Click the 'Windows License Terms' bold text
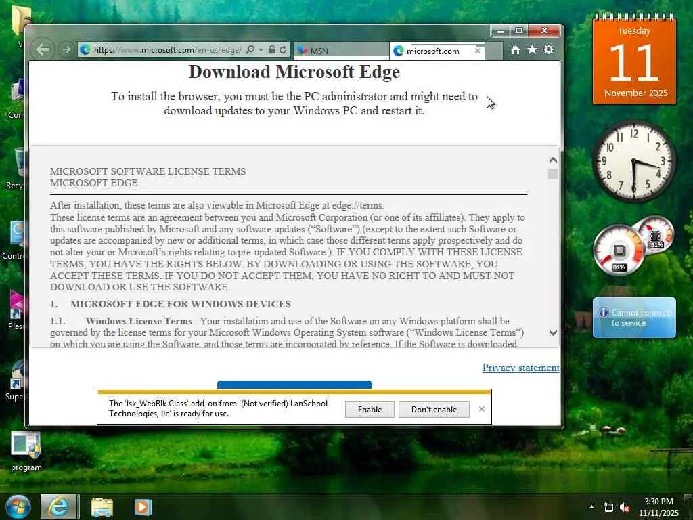 point(139,321)
